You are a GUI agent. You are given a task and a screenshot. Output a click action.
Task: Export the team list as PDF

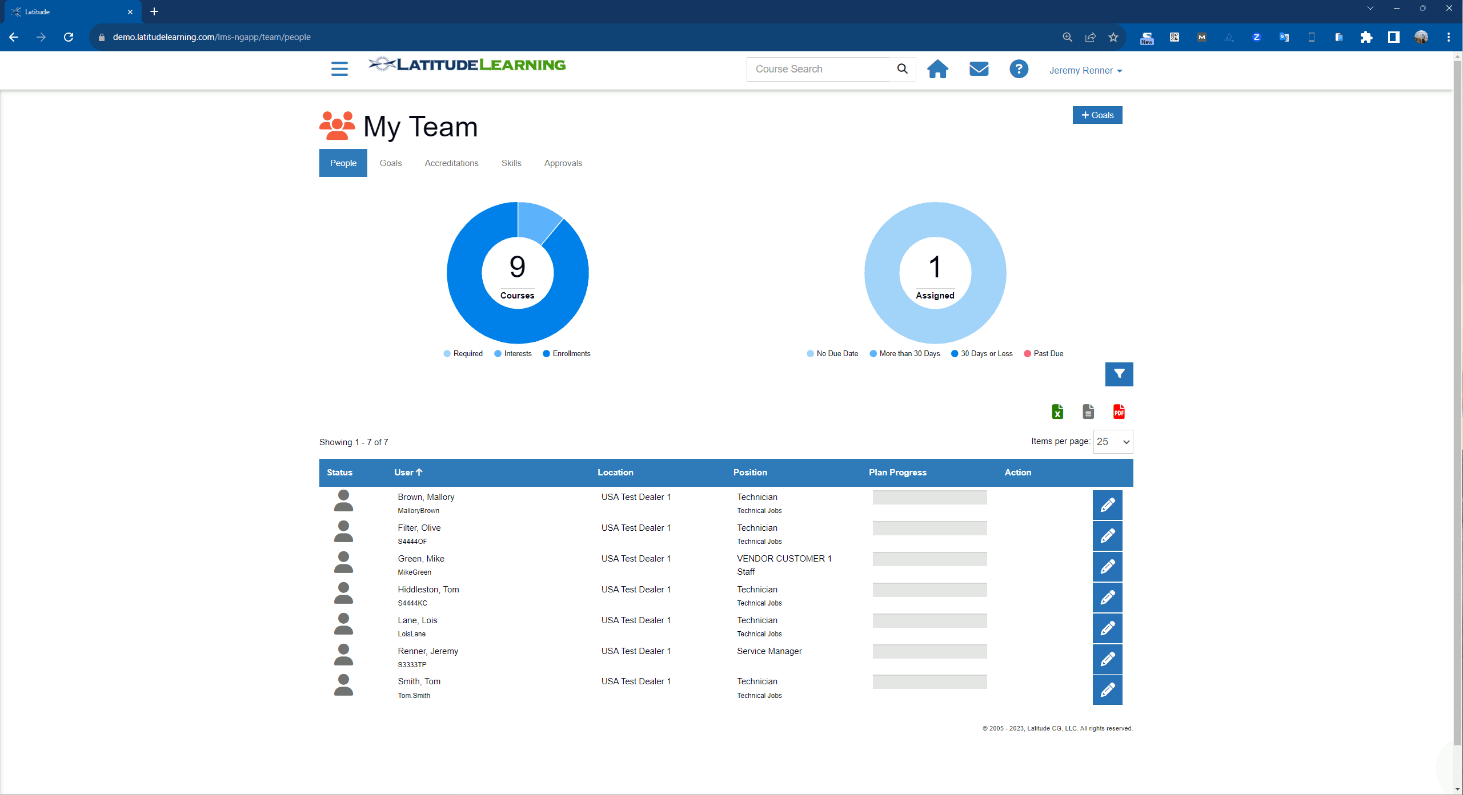(x=1118, y=411)
